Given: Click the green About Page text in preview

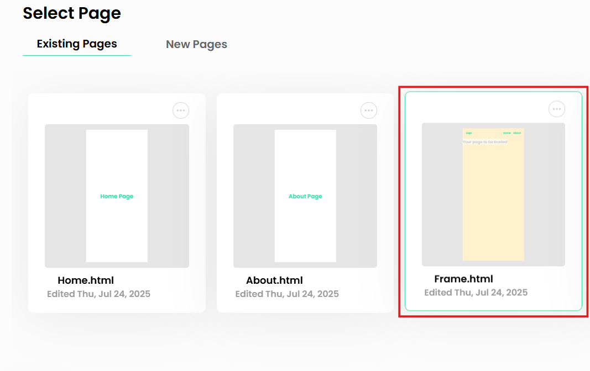Looking at the screenshot, I should point(305,197).
